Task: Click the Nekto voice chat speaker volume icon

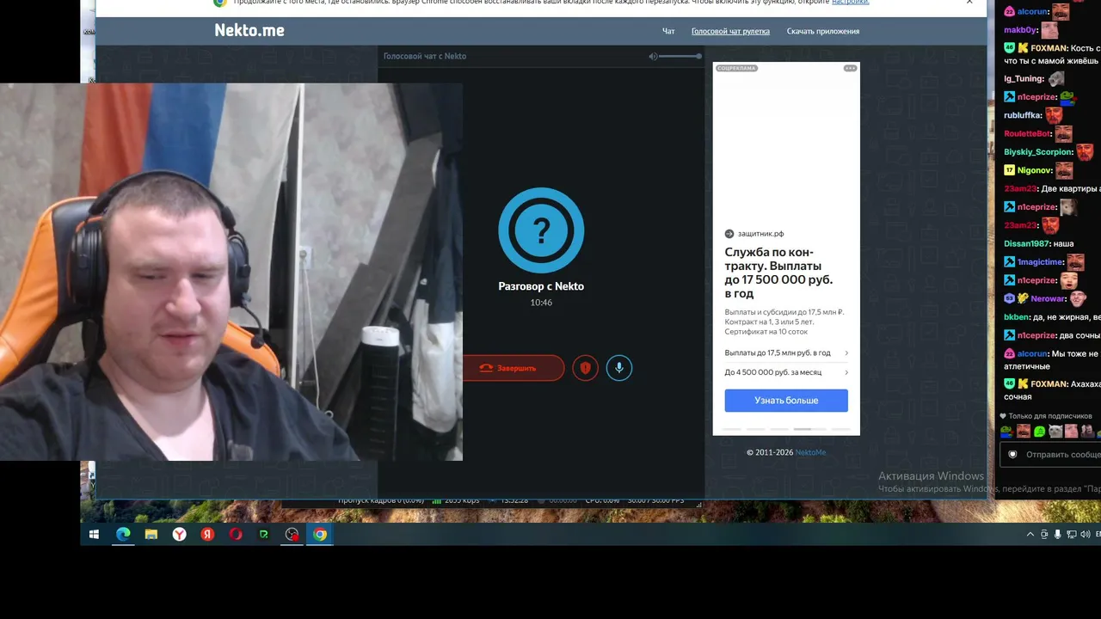Action: pos(653,56)
